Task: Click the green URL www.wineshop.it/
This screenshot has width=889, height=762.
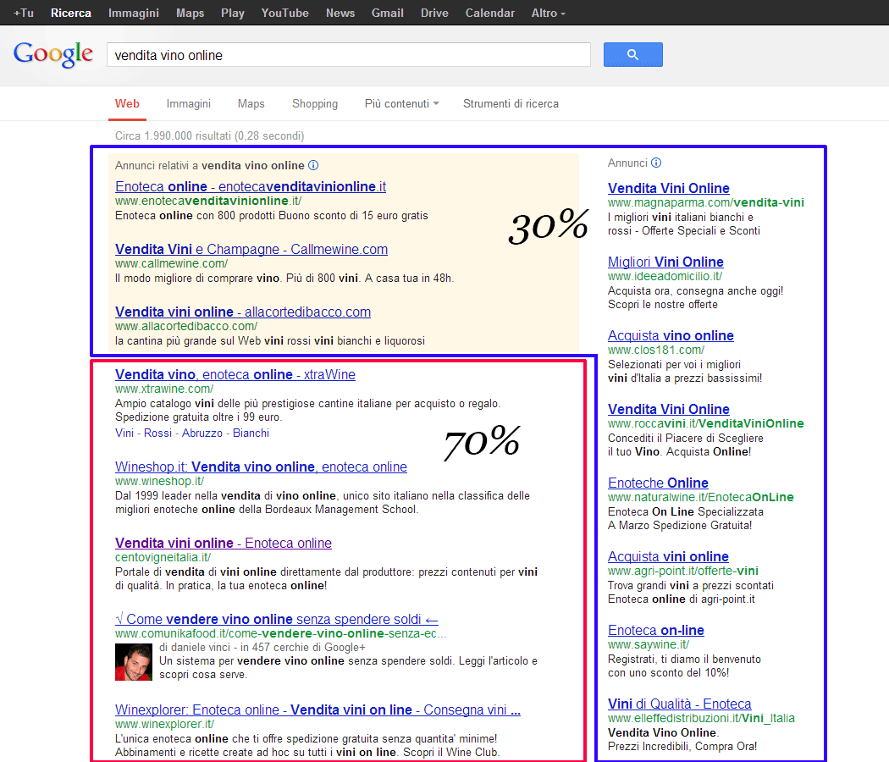Action: coord(159,482)
